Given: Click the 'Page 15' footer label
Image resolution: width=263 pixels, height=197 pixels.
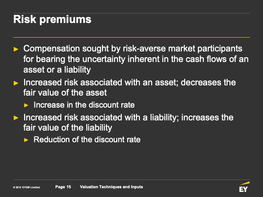Looking at the screenshot, I should click(63, 187).
